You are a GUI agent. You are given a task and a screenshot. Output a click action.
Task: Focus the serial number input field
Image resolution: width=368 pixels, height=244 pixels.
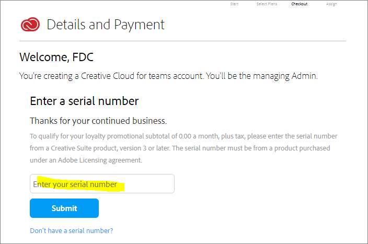[102, 184]
